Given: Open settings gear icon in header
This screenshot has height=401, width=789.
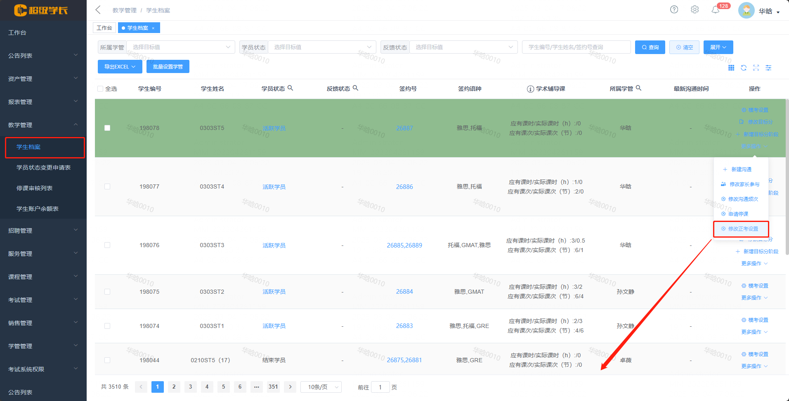Looking at the screenshot, I should [x=695, y=9].
